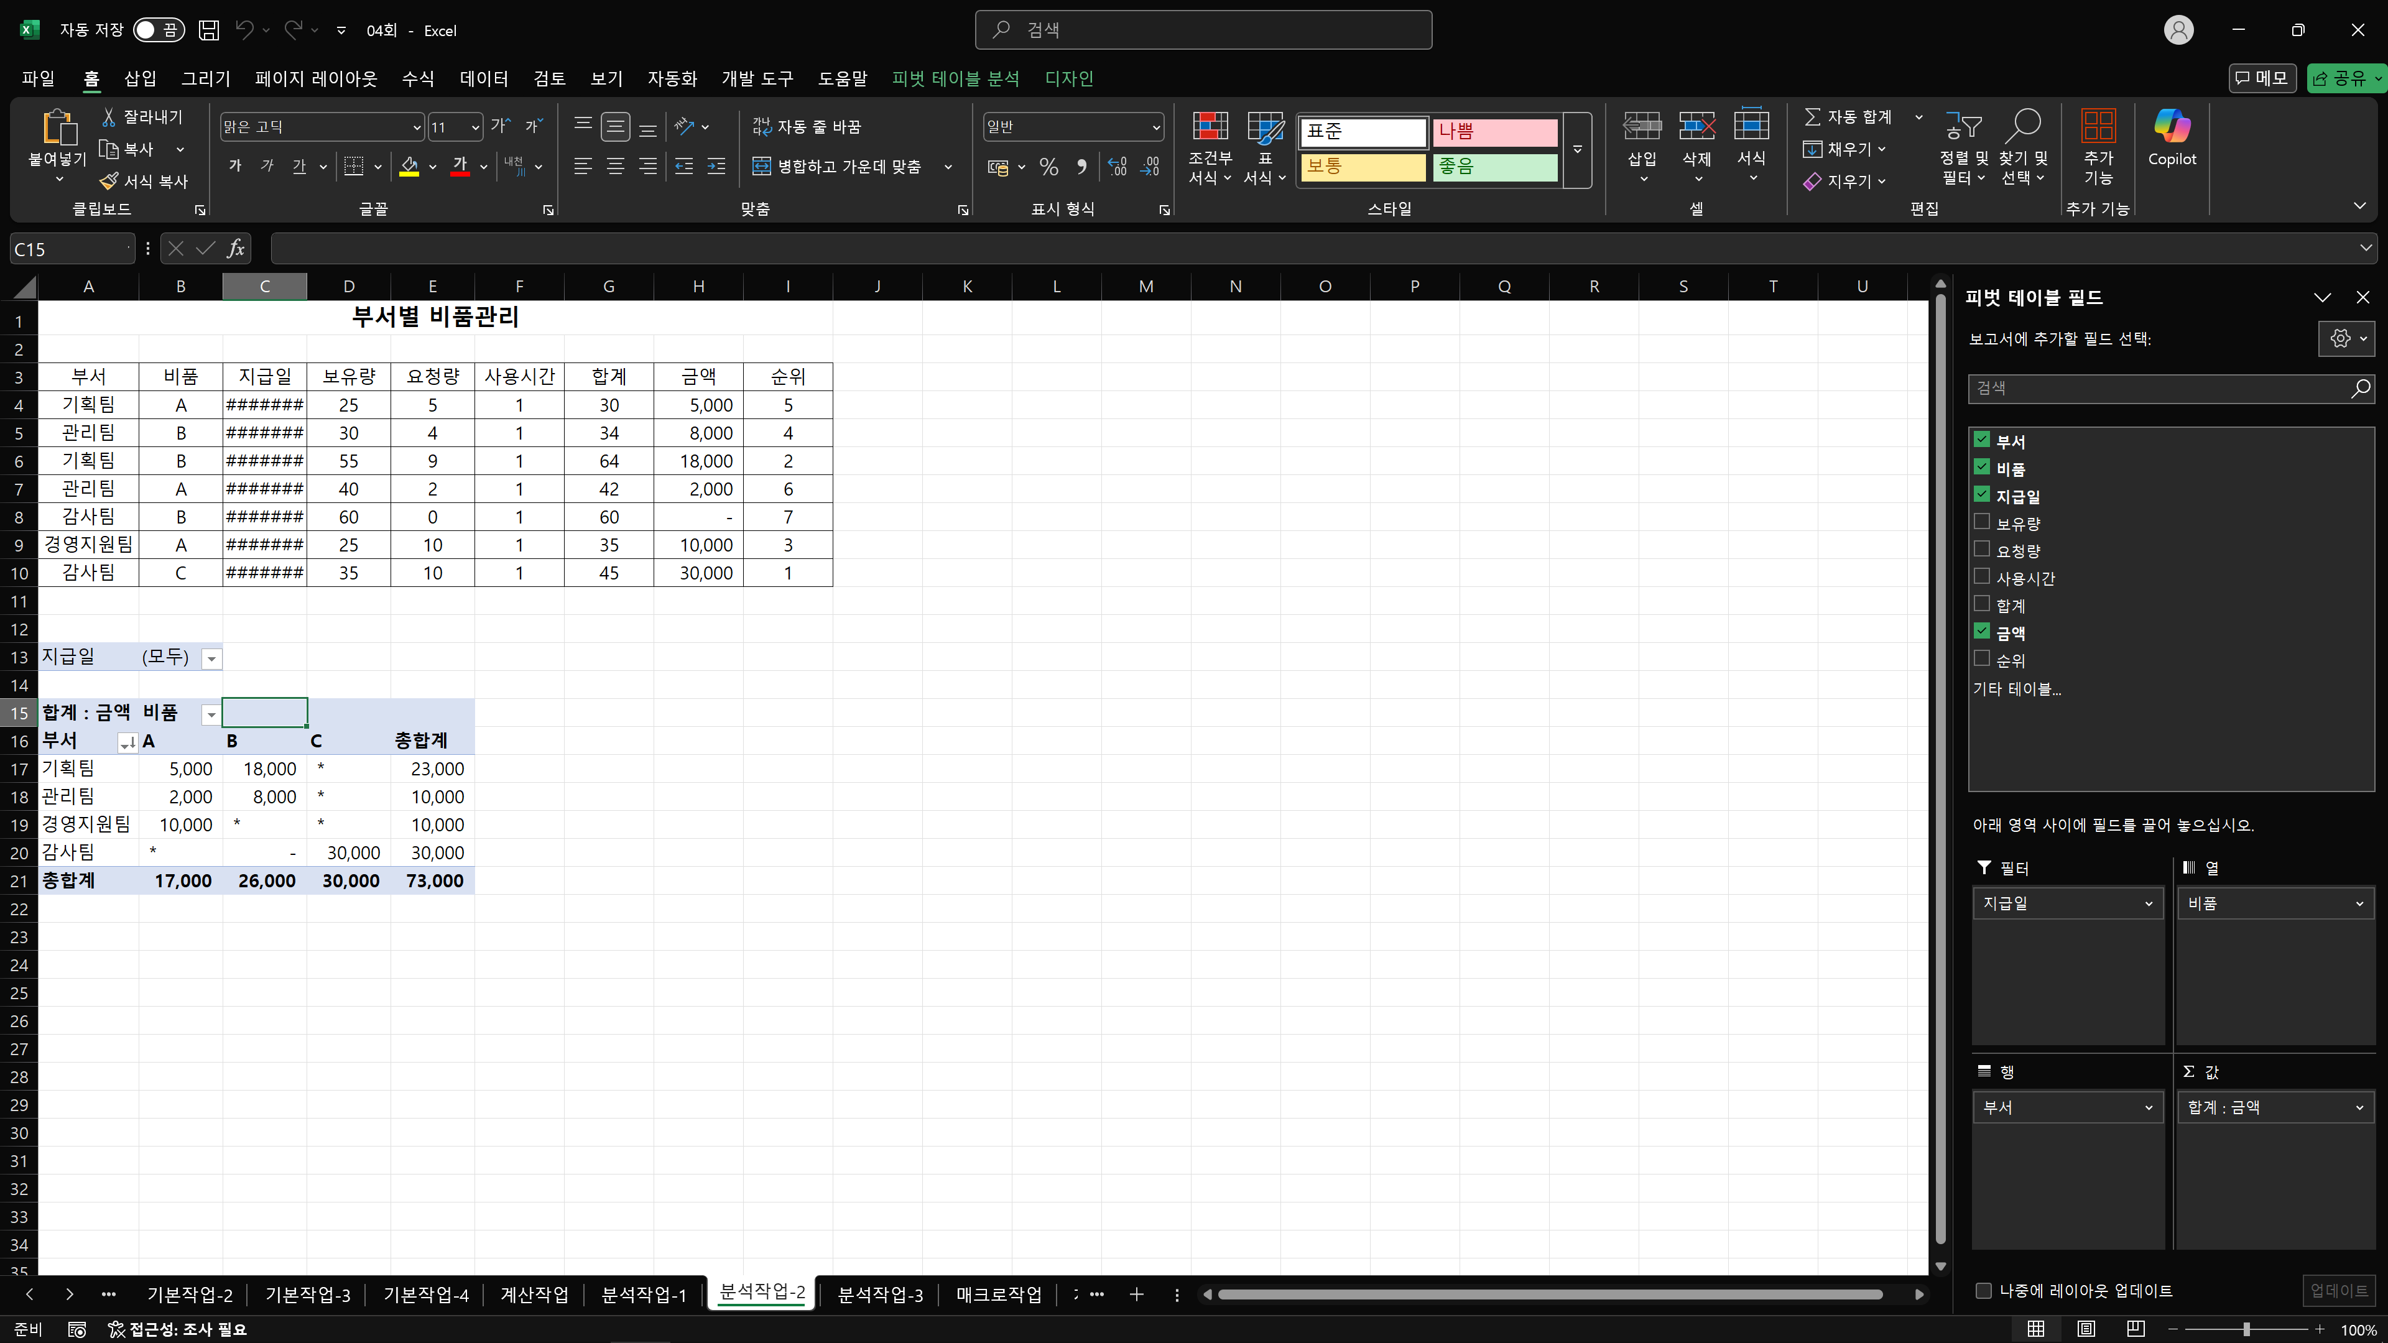Apply the 나쁨 cell style swatch

(1494, 132)
